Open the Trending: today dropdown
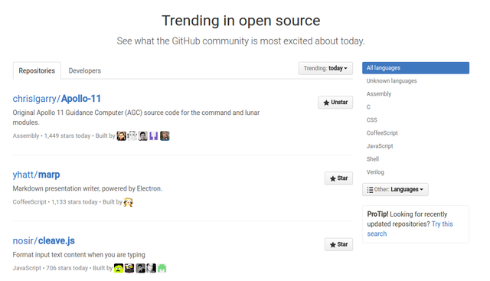 click(x=325, y=68)
